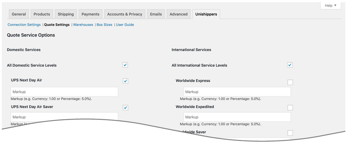Uncheck All Domestic Service Levels
This screenshot has height=144, width=347.
[x=125, y=65]
